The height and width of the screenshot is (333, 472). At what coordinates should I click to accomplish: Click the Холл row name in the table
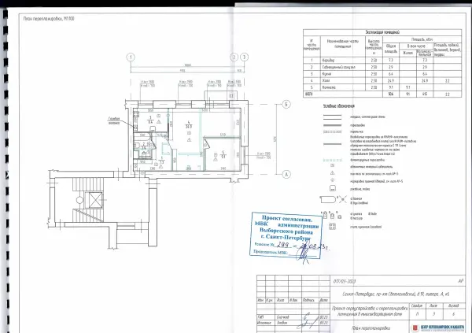(326, 81)
